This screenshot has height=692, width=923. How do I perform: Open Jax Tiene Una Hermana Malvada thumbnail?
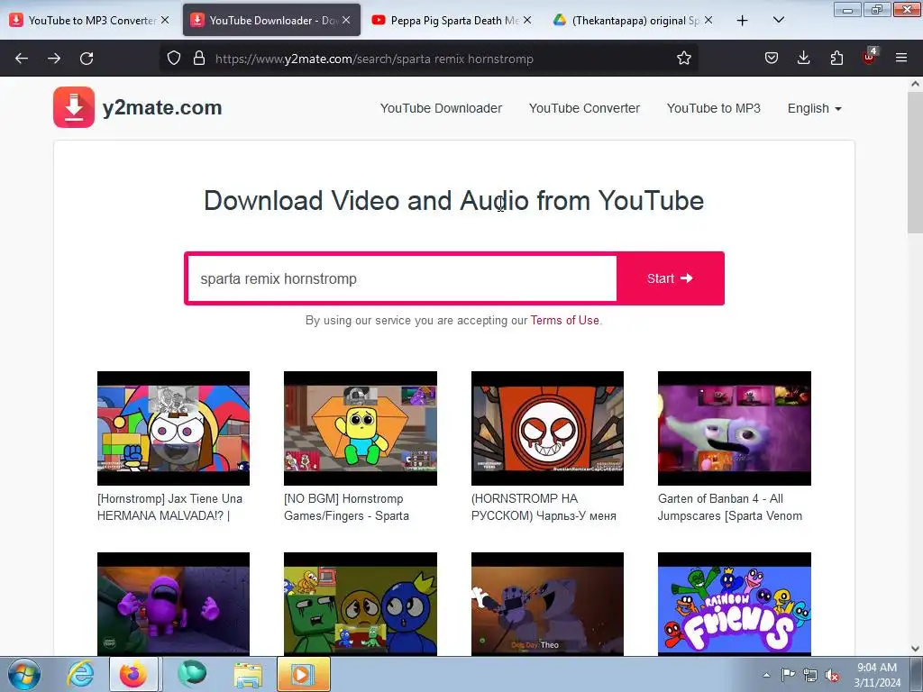coord(173,428)
